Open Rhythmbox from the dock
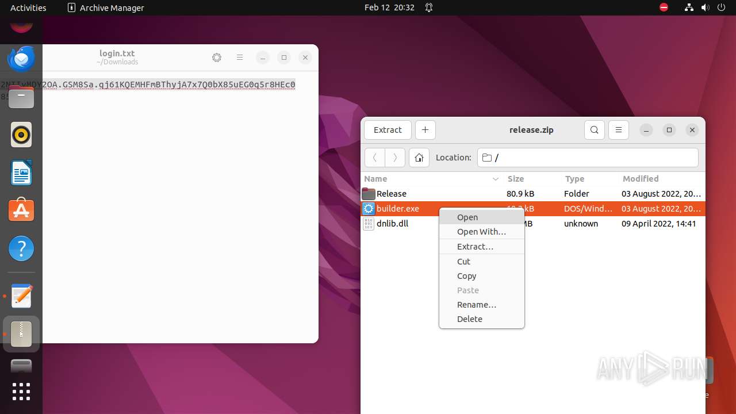 pos(21,135)
